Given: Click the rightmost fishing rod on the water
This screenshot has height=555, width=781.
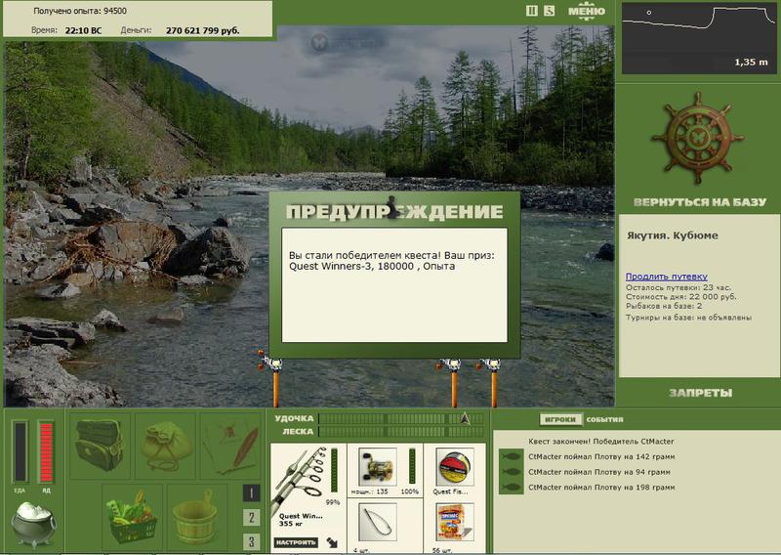Looking at the screenshot, I should [x=492, y=382].
